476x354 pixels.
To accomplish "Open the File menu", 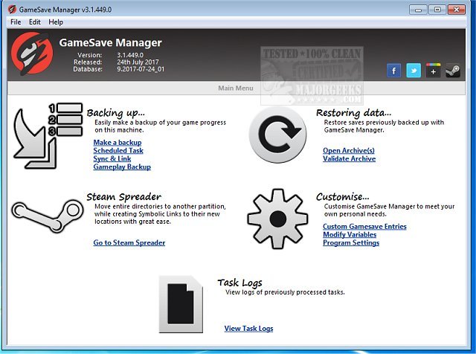I will (x=16, y=22).
